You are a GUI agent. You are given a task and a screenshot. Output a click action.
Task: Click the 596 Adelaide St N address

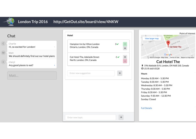166,66
